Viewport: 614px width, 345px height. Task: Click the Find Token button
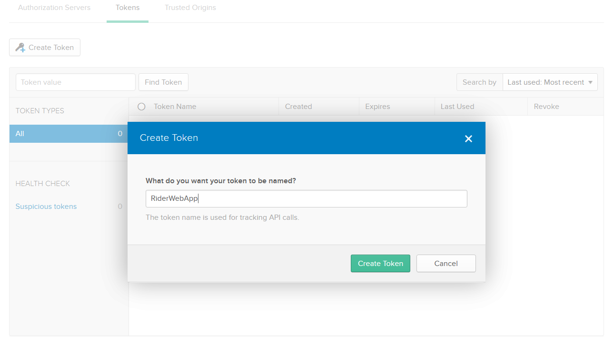[x=163, y=82]
